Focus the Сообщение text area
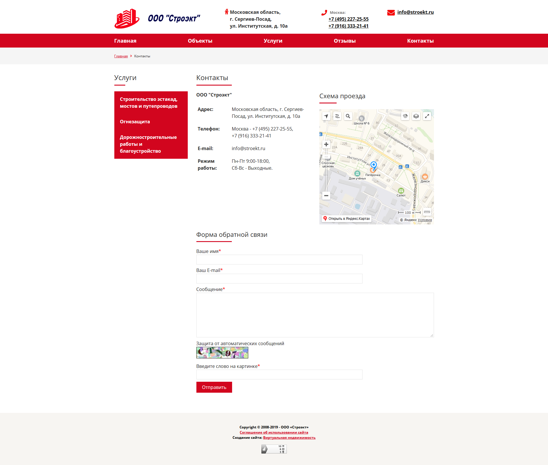Image resolution: width=548 pixels, height=465 pixels. pos(315,315)
